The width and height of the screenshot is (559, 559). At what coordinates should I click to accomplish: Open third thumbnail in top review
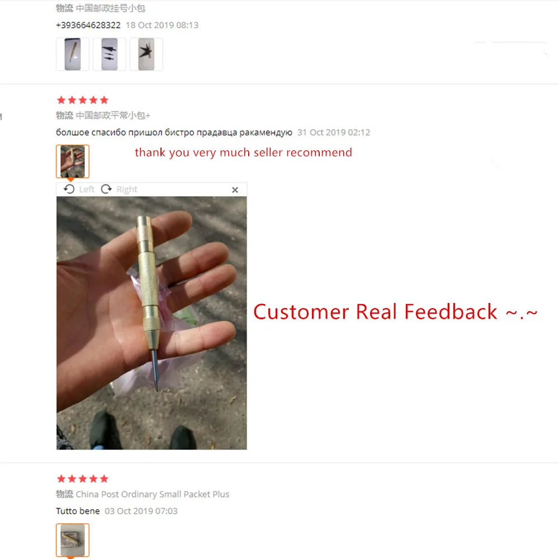pos(146,54)
